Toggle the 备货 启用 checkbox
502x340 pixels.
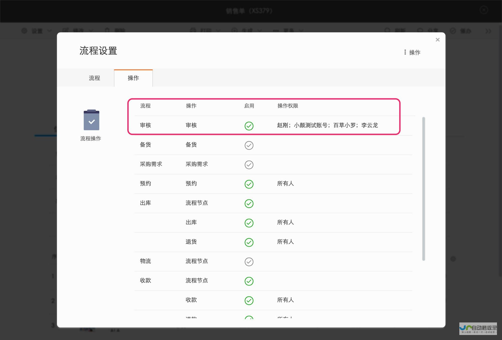(x=249, y=145)
